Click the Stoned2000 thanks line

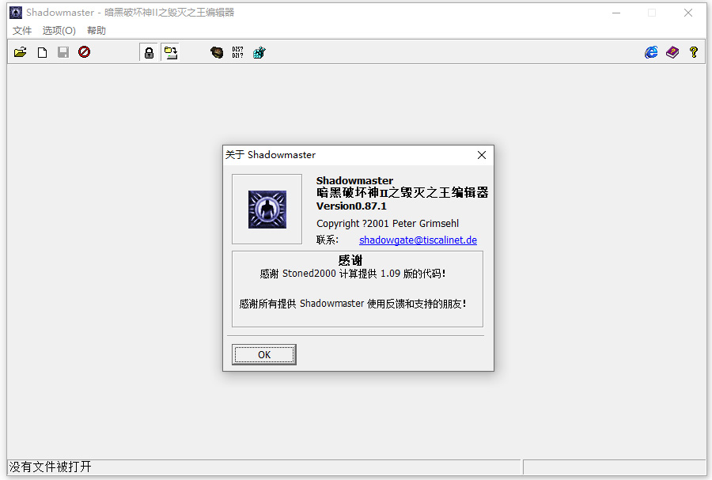pos(352,274)
